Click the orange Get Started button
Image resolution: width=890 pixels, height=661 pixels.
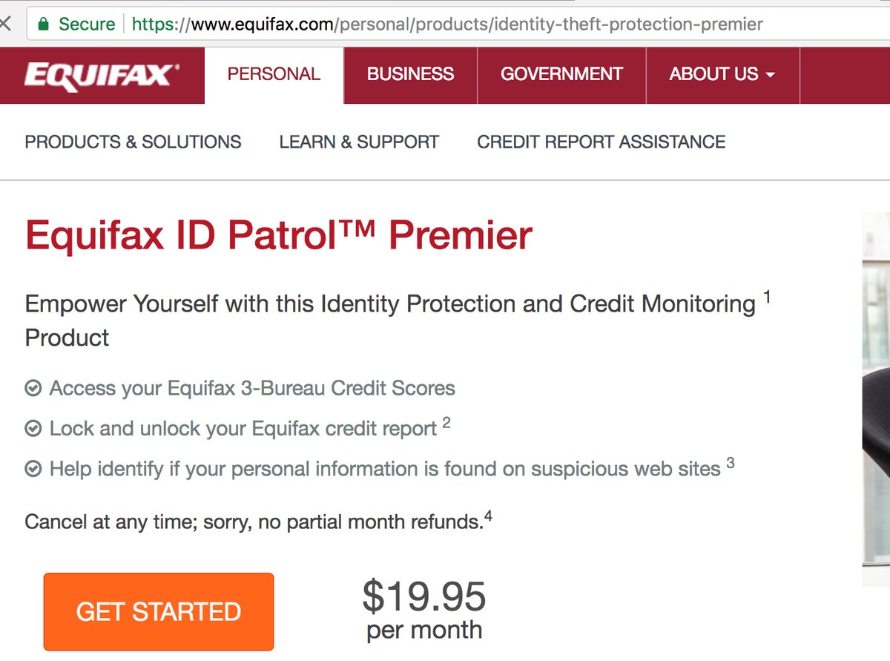159,611
